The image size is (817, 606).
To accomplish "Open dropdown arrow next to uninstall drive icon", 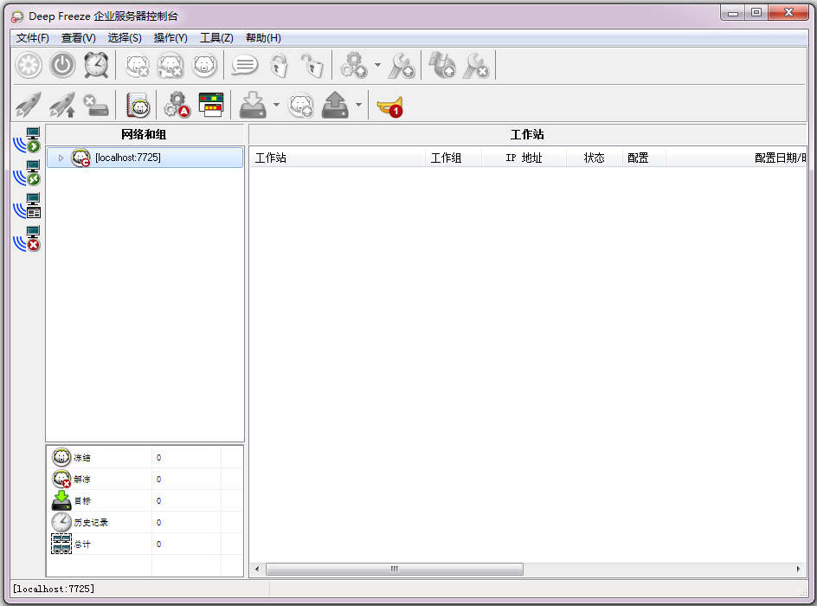I will tap(359, 105).
